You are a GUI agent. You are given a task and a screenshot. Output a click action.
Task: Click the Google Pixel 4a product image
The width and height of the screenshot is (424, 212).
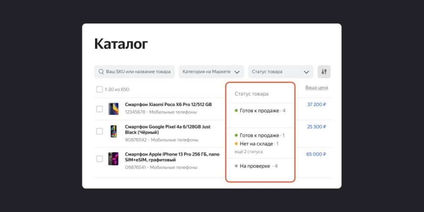tap(113, 131)
